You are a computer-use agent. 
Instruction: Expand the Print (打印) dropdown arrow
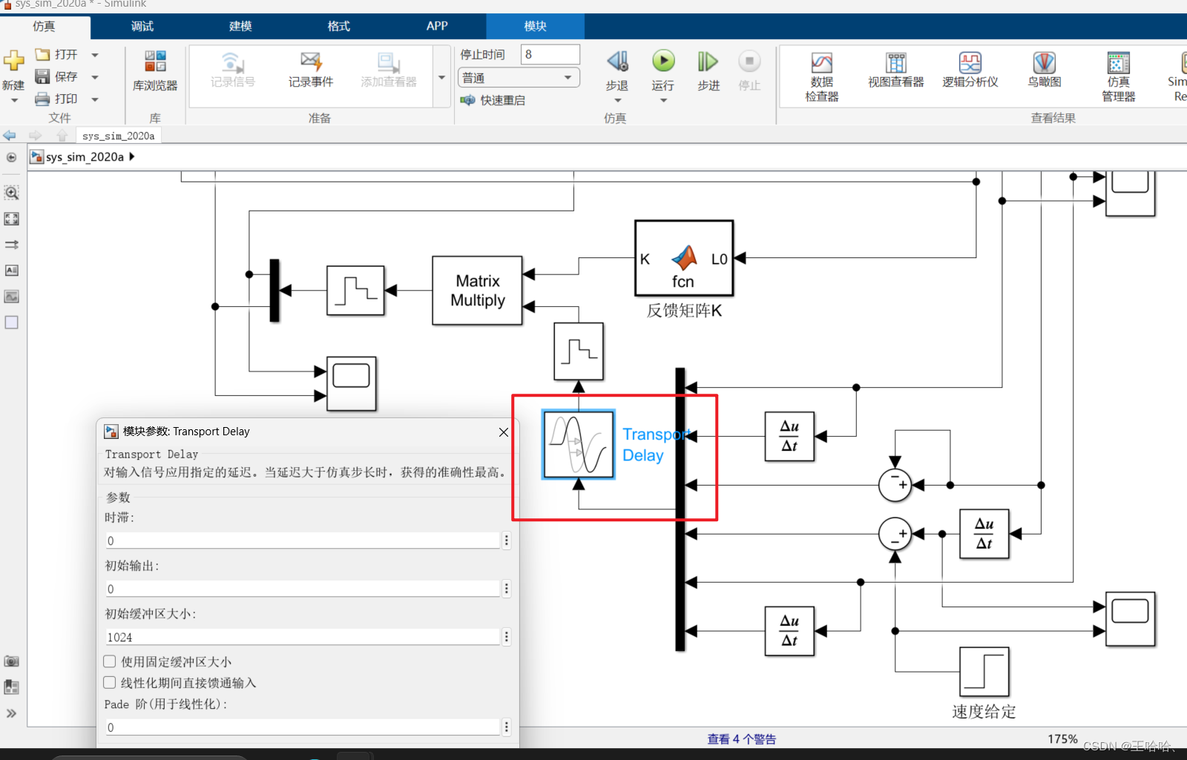click(95, 99)
